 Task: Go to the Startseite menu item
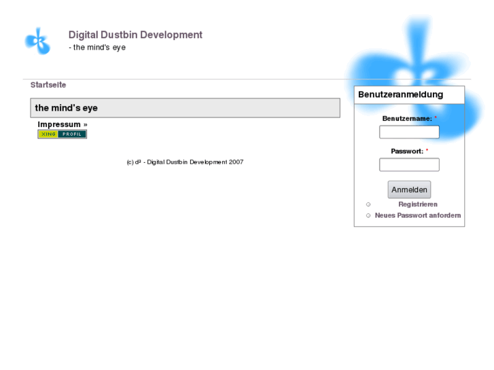click(x=48, y=85)
